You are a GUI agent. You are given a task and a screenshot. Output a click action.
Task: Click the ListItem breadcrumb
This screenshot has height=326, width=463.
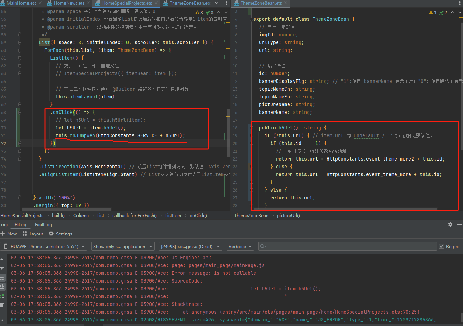point(173,215)
